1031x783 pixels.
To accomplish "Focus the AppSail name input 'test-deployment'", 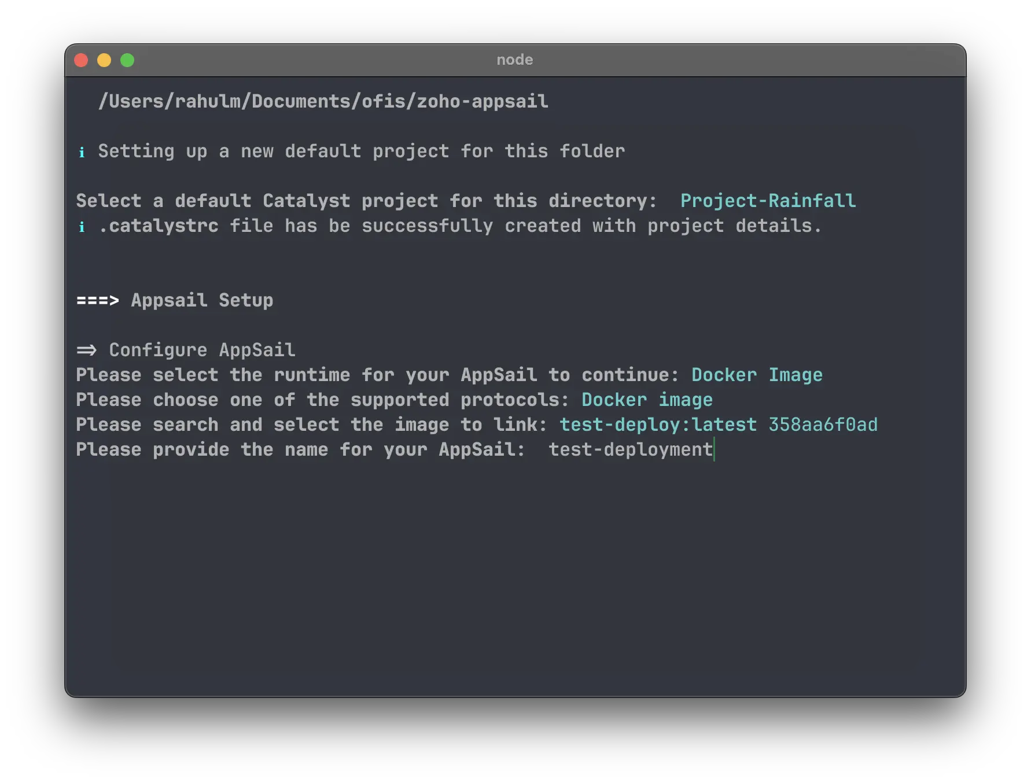I will (x=630, y=449).
